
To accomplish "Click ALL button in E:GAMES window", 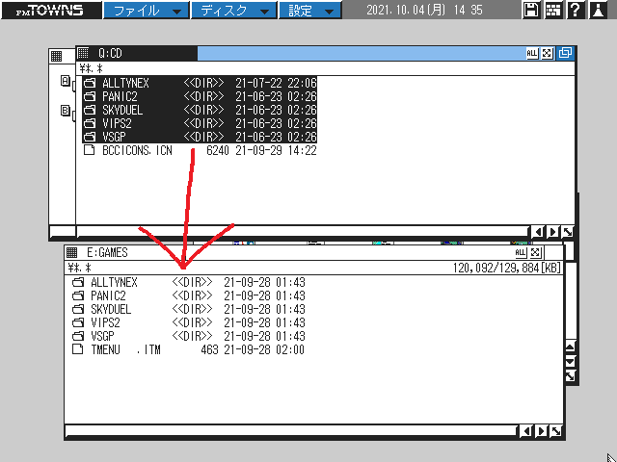I will coord(521,252).
